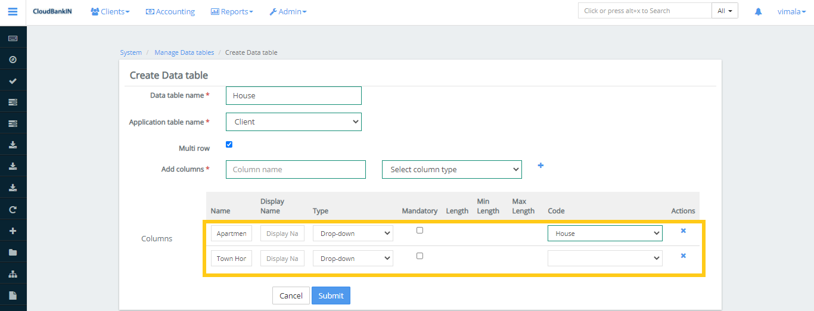Open the hamburger menu in the top-left

[13, 11]
